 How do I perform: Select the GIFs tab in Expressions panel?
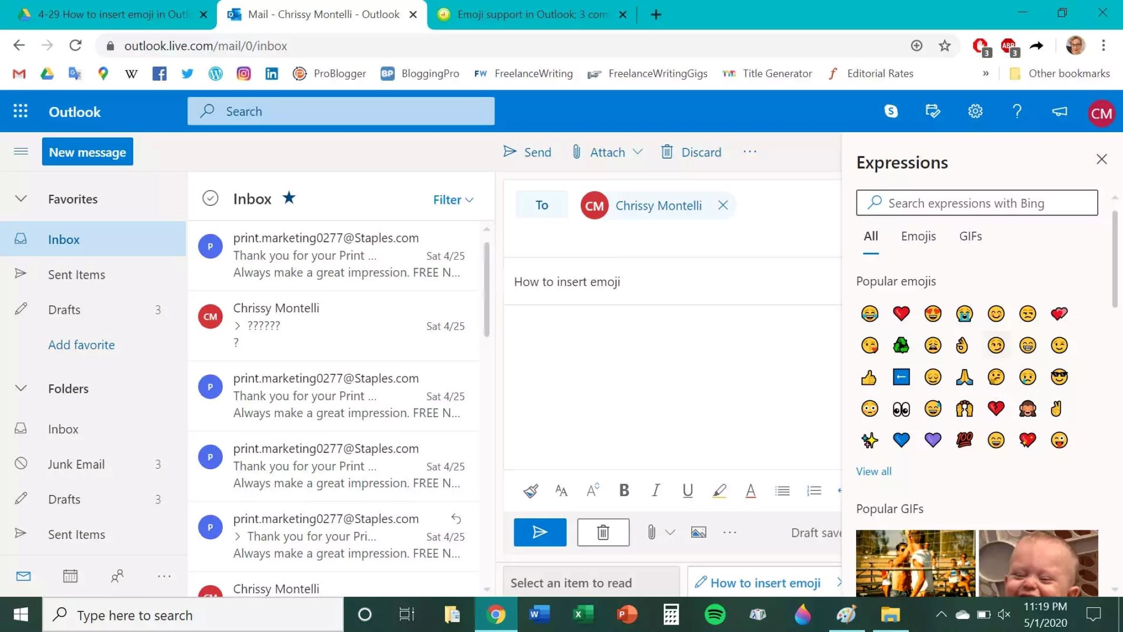coord(970,236)
